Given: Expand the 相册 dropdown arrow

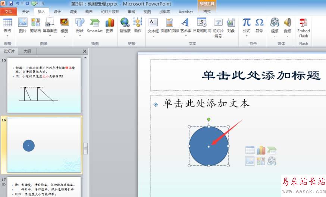Looking at the screenshot, I should (64, 36).
